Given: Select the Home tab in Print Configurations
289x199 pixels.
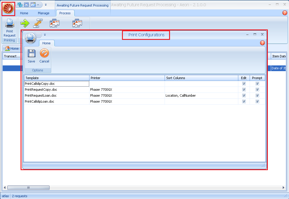Looking at the screenshot, I should pos(47,43).
